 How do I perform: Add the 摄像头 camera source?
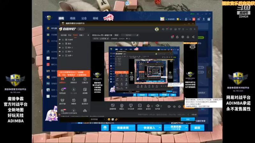122,107
